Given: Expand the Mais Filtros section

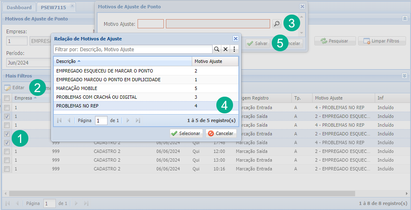Looking at the screenshot, I should [x=404, y=76].
